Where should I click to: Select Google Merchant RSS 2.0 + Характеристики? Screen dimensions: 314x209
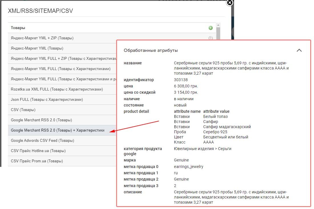[58, 130]
